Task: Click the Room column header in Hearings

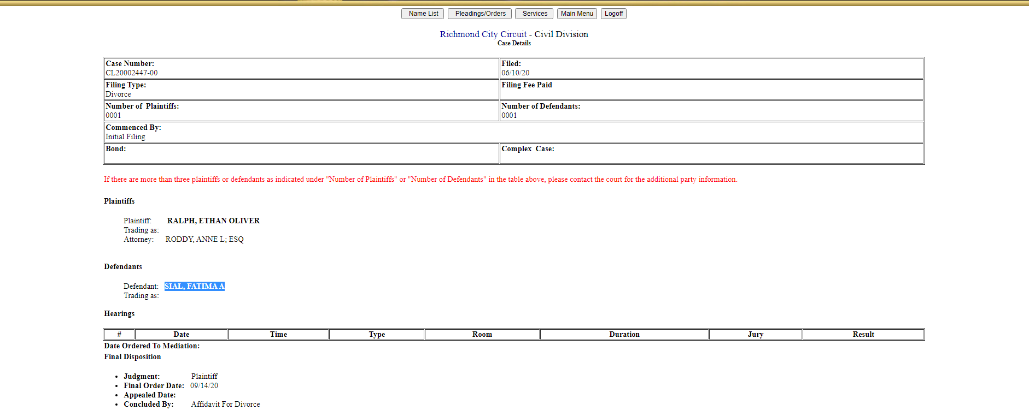Action: click(482, 334)
